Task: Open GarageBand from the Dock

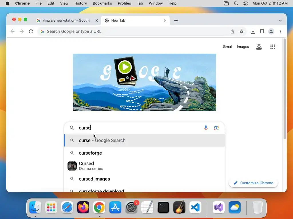Action: pos(179,207)
